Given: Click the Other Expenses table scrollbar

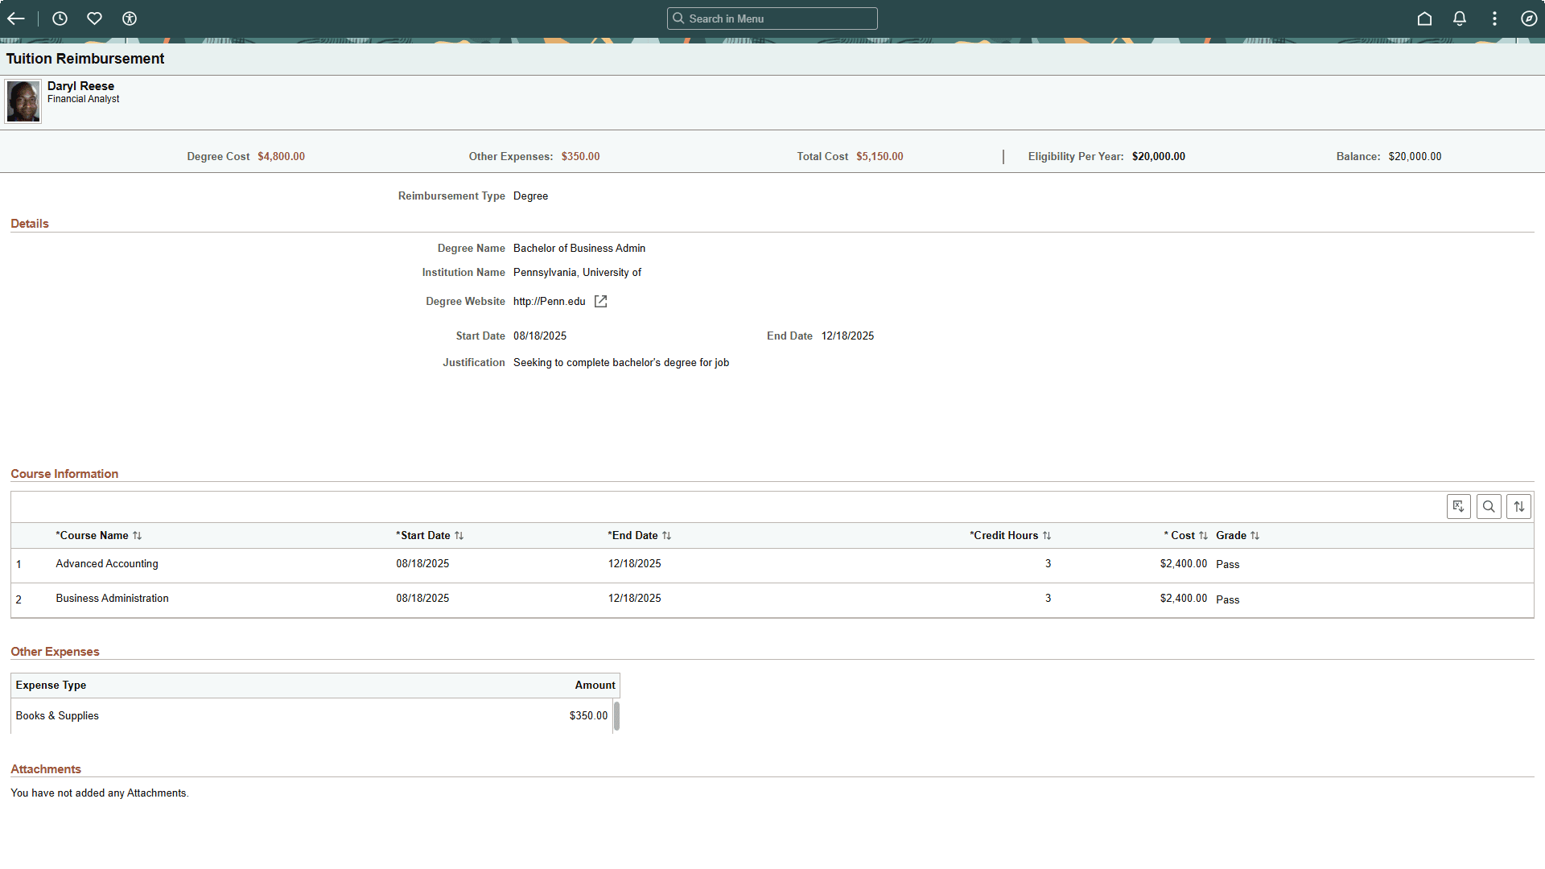Looking at the screenshot, I should pyautogui.click(x=617, y=715).
